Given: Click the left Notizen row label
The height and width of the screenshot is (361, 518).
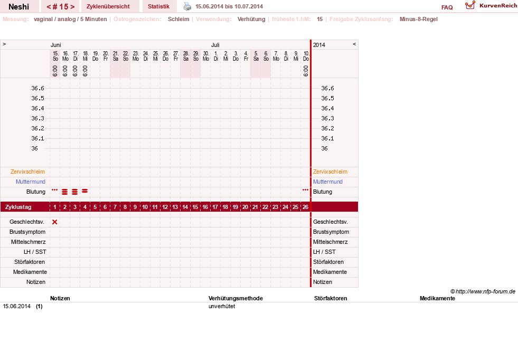Looking at the screenshot, I should (36, 282).
